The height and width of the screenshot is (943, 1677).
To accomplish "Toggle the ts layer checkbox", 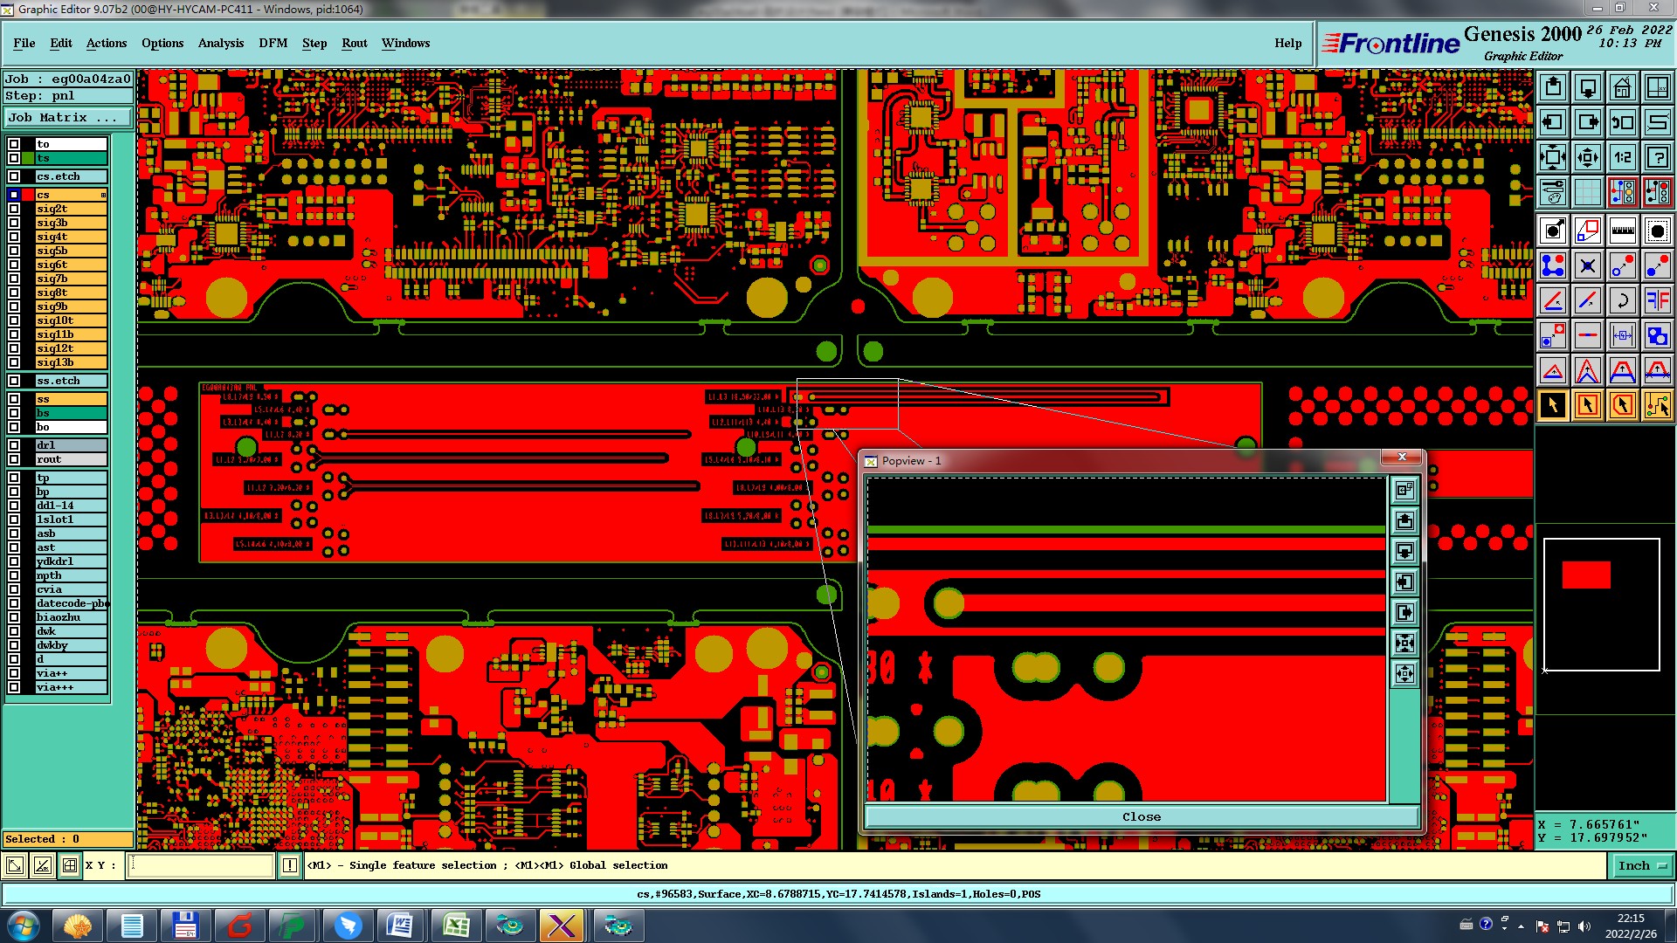I will 14,158.
